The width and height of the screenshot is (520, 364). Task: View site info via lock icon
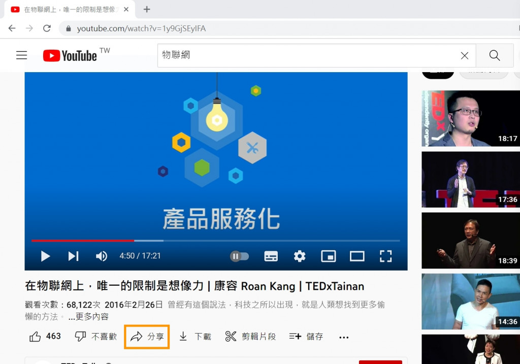[x=69, y=29]
